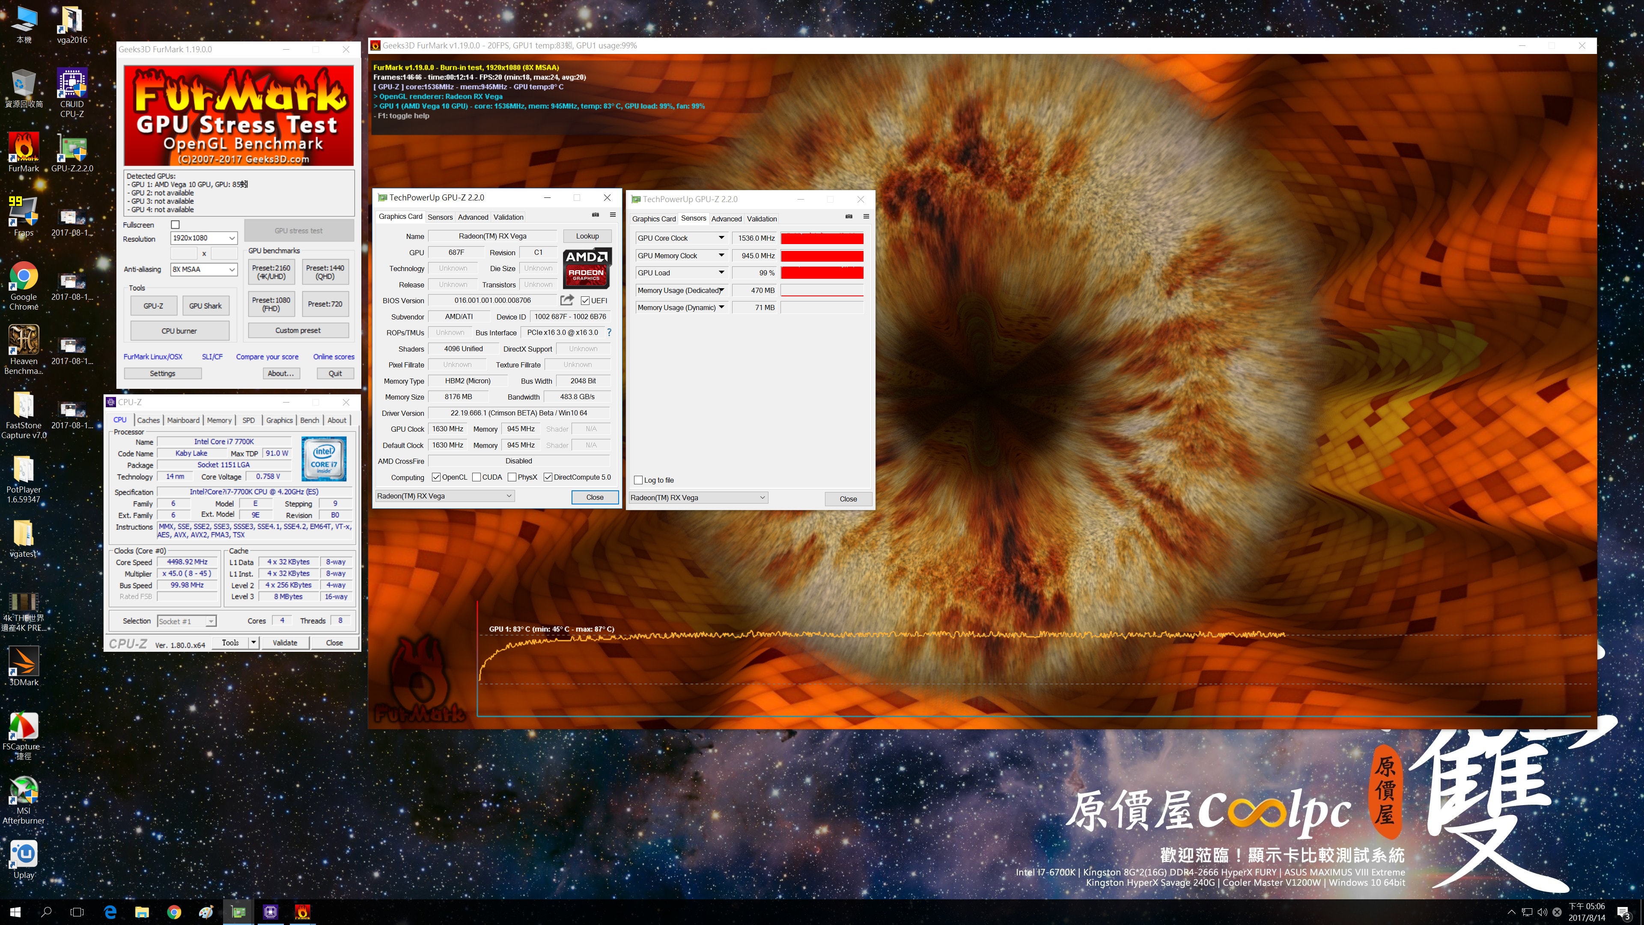This screenshot has height=925, width=1644.
Task: Click the Validate button in CPU-Z
Action: [285, 643]
